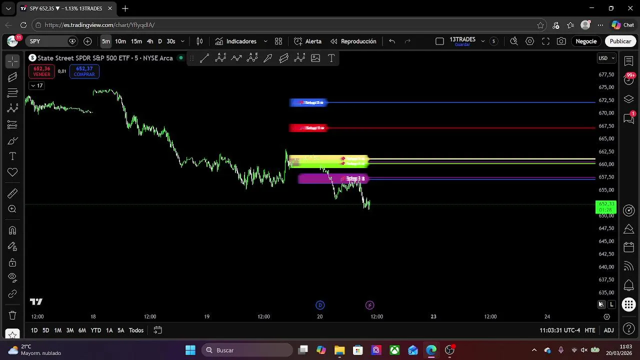Toggle lock all drawing tools

[12, 262]
